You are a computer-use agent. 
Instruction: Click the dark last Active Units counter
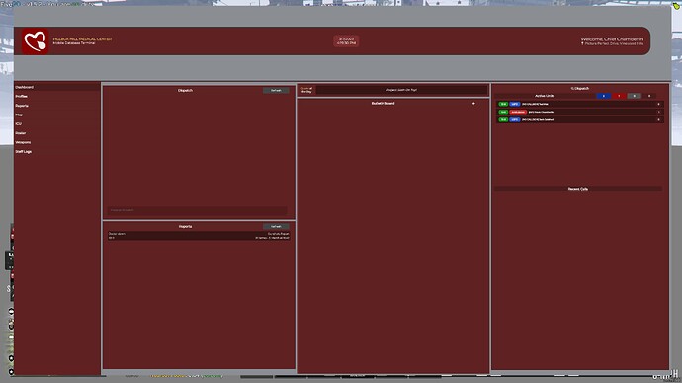(x=649, y=96)
